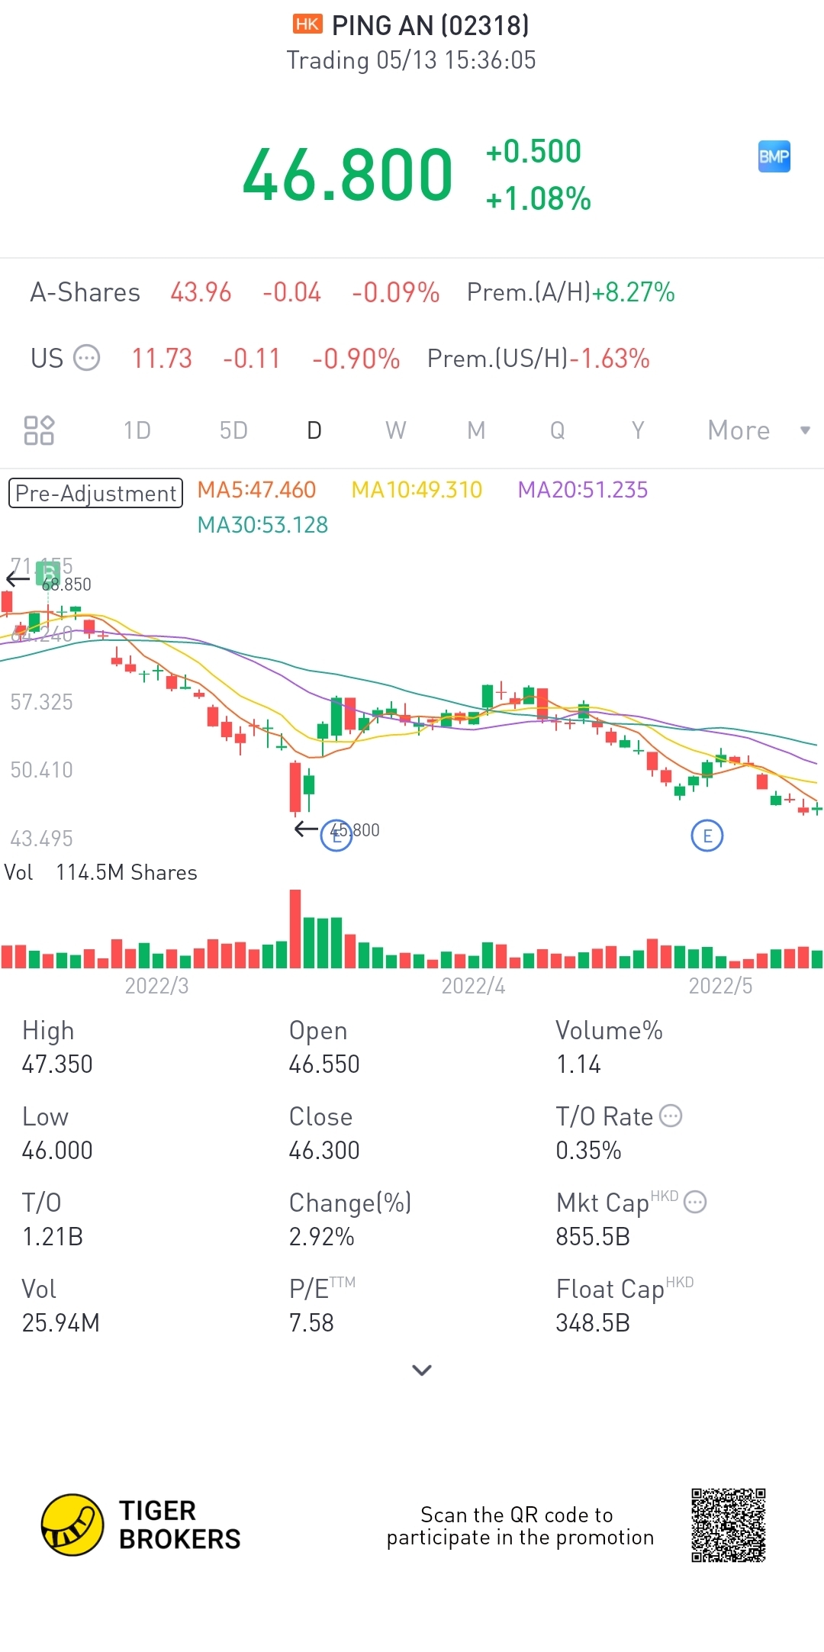Tap the Volume% value 1.14

tap(578, 1064)
